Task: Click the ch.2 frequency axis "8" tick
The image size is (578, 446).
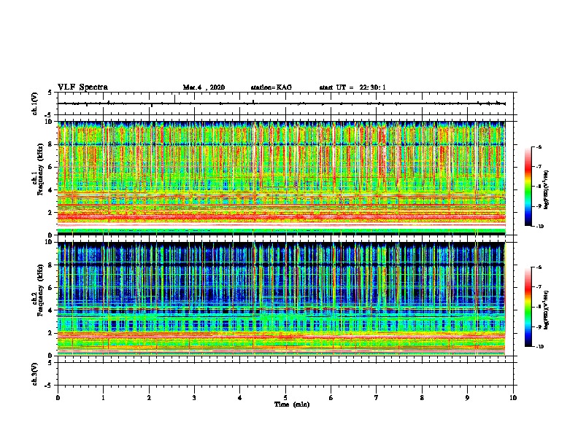Action: click(x=51, y=265)
